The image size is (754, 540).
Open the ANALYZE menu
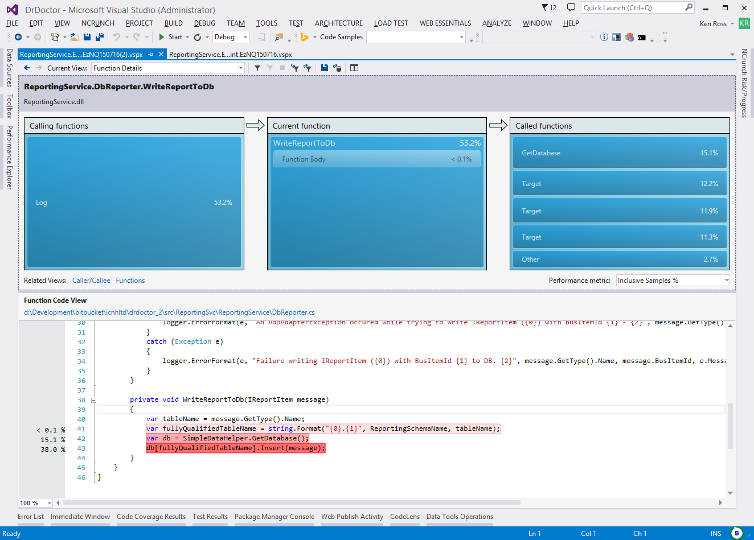click(x=497, y=23)
